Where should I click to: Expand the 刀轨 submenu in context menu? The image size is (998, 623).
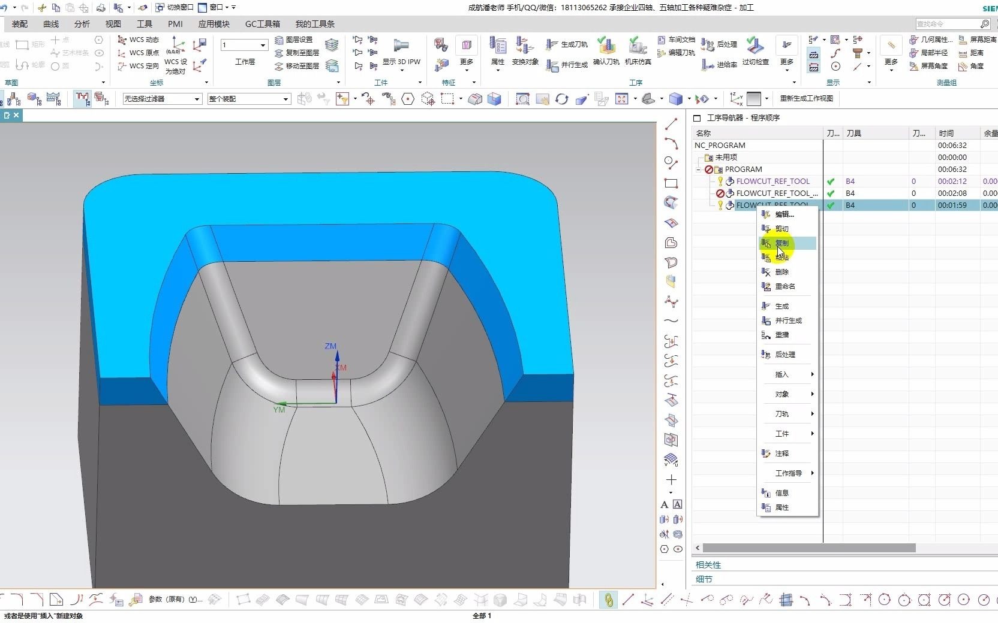point(787,414)
